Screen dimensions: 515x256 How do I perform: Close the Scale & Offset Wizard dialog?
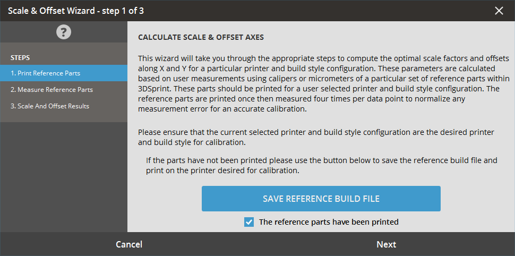[x=499, y=11]
